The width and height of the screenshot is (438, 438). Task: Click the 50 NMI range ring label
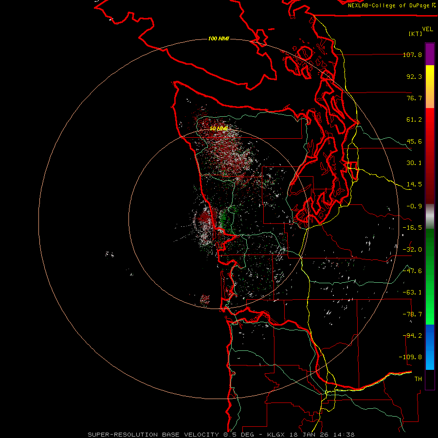pos(219,128)
